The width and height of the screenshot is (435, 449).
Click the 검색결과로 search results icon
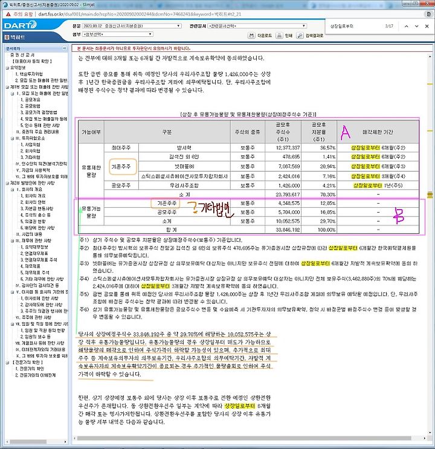[300, 36]
